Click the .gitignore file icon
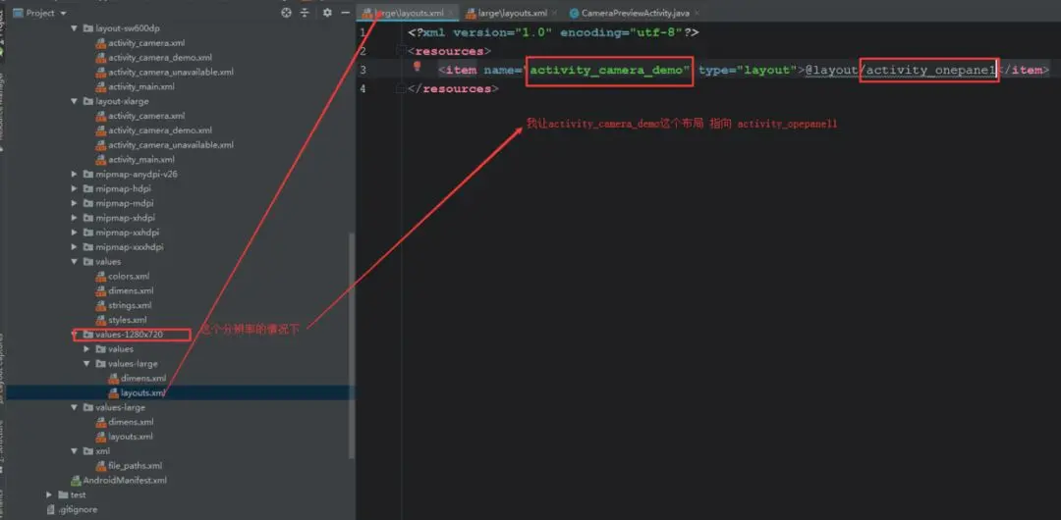Image resolution: width=1061 pixels, height=520 pixels. (51, 509)
